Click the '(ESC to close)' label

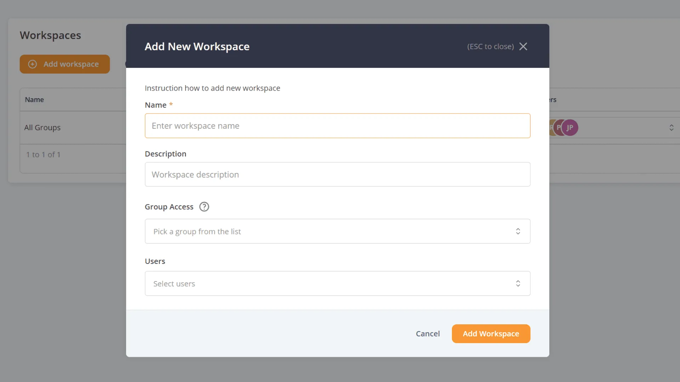[x=490, y=46]
